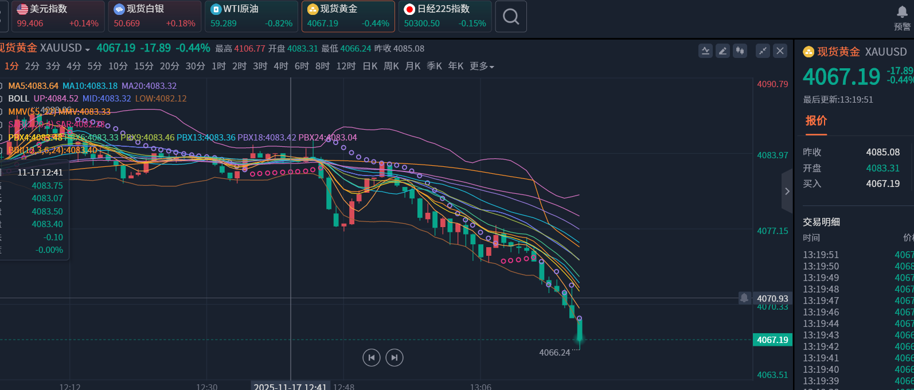This screenshot has height=390, width=914.
Task: Open the 美元指数 ticker card
Action: coord(57,16)
